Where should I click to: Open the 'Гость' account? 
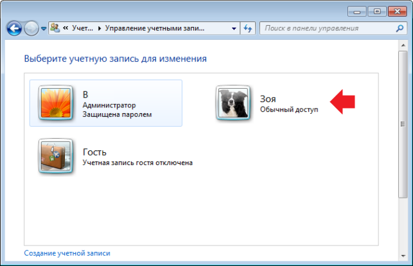(x=94, y=152)
